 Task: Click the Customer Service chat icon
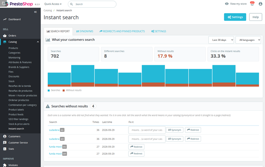[5, 142]
